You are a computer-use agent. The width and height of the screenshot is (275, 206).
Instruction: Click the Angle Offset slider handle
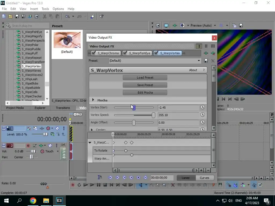(x=134, y=123)
